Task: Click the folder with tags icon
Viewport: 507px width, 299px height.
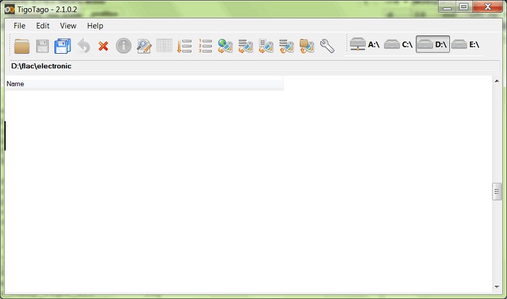Action: pyautogui.click(x=307, y=46)
